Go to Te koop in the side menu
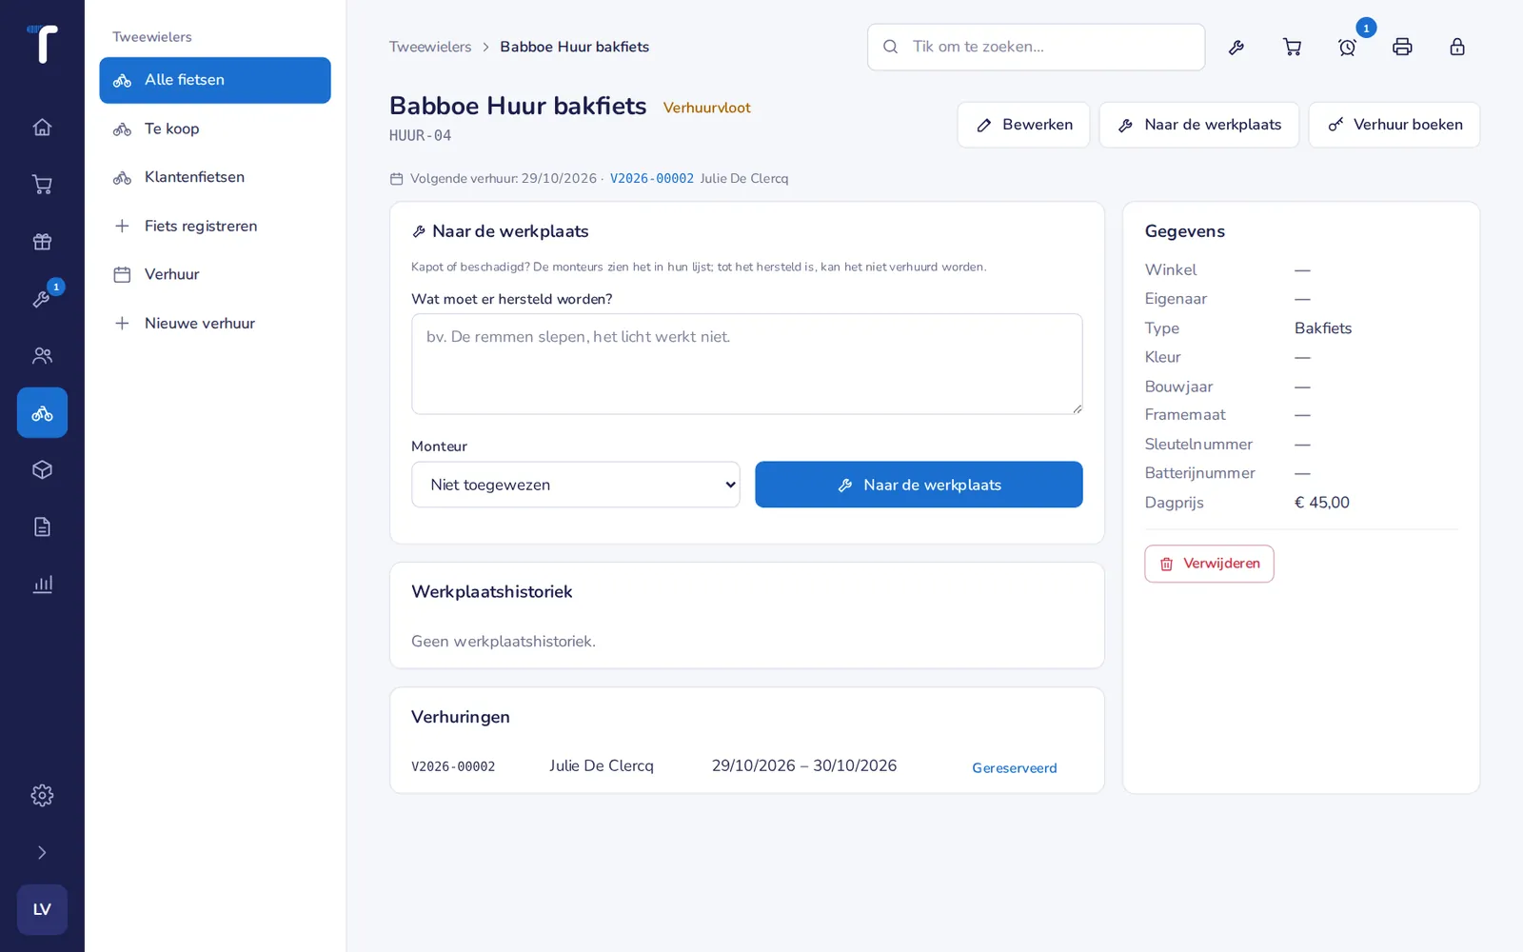1523x952 pixels. point(215,129)
